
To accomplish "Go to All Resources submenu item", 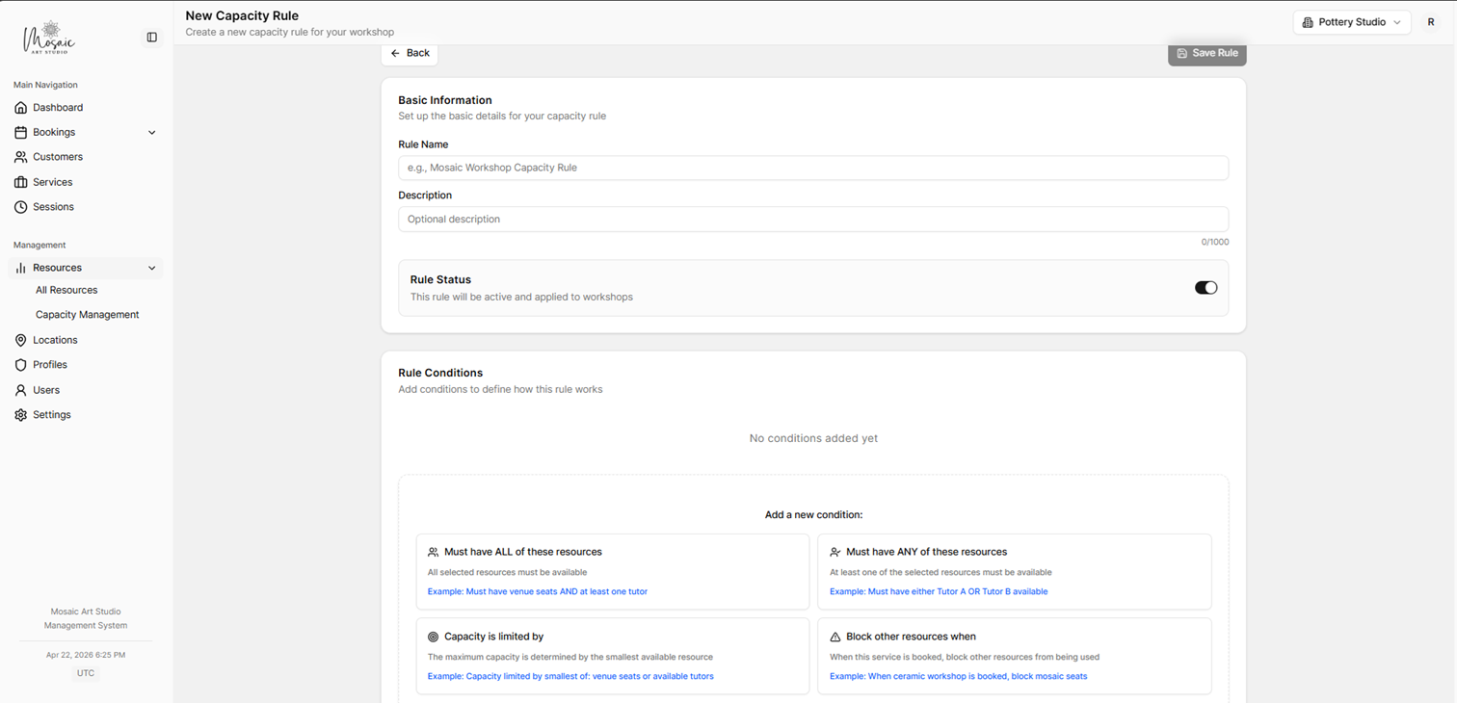I will tap(66, 290).
